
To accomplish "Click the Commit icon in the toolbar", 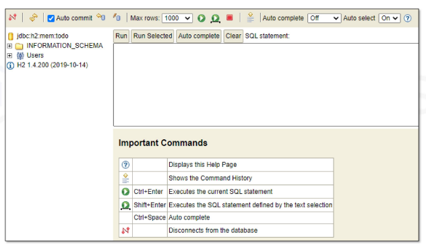I will click(117, 17).
